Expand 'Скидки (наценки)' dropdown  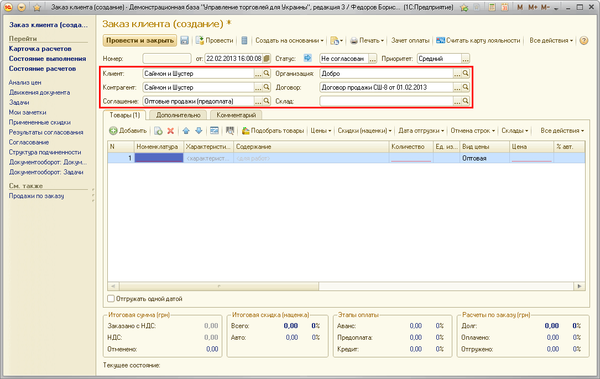[364, 131]
